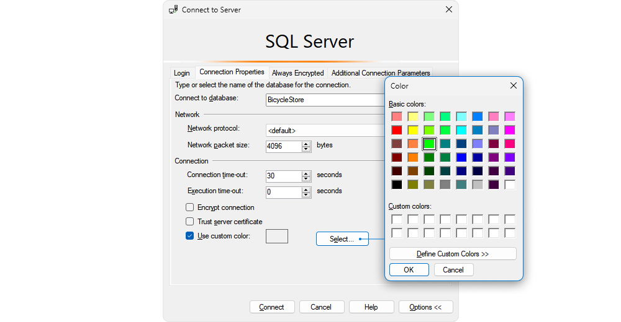
Task: Switch to the Login tab
Action: pos(182,72)
